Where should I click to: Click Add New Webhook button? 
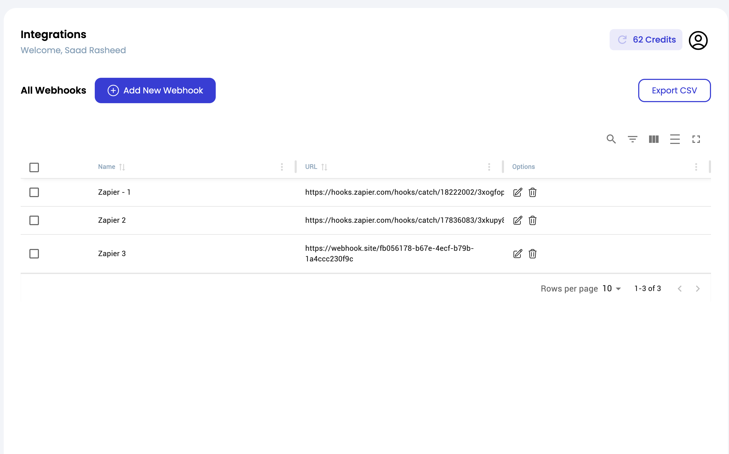(x=155, y=90)
